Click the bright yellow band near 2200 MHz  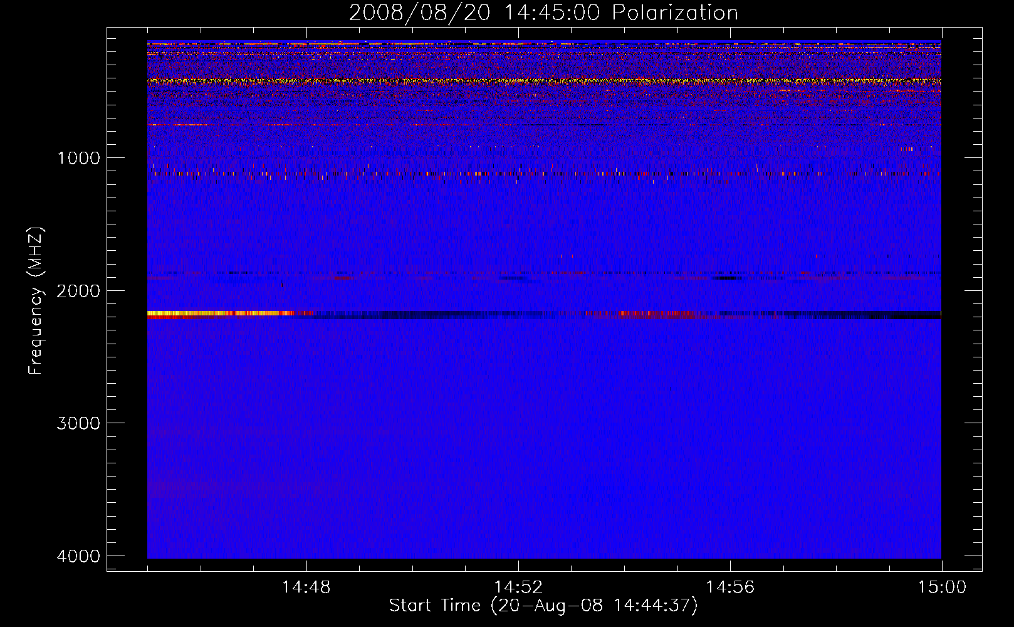tap(219, 313)
